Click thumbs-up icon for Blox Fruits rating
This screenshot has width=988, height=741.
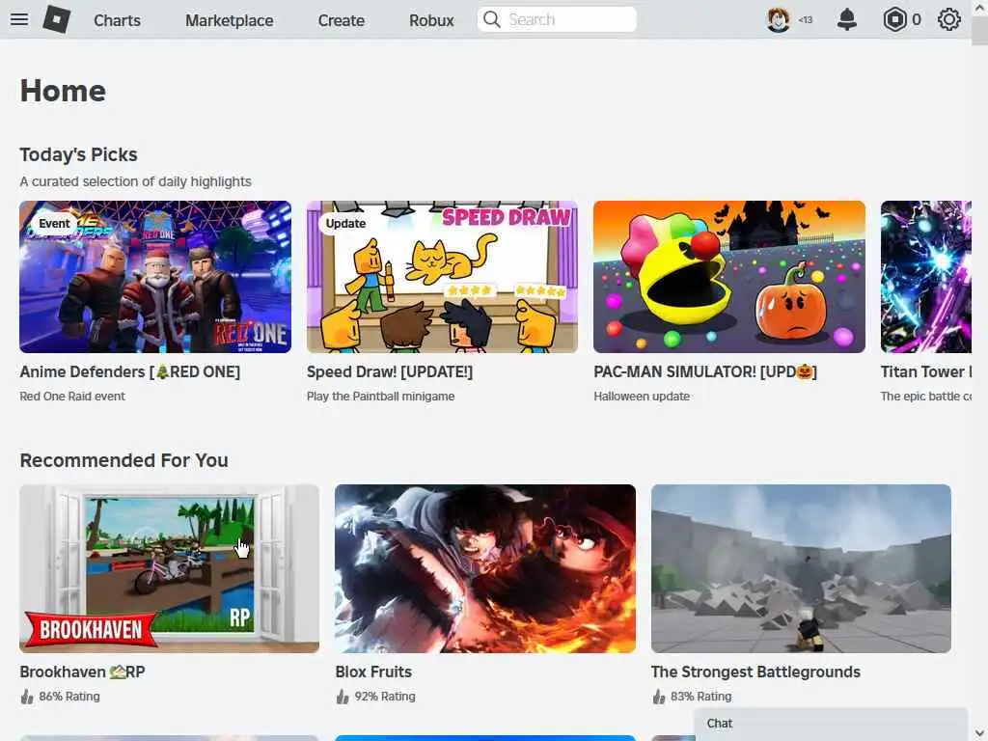tap(343, 697)
